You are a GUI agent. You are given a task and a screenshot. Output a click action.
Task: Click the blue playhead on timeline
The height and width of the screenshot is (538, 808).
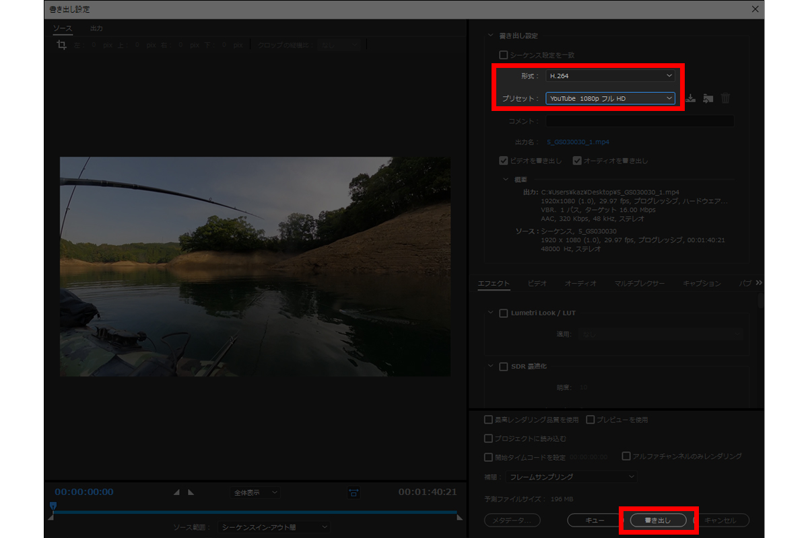tap(53, 506)
